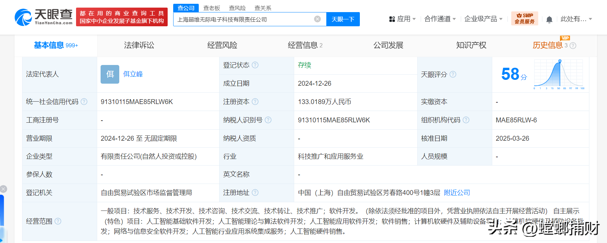Select the 查关系 search tab

pyautogui.click(x=263, y=8)
